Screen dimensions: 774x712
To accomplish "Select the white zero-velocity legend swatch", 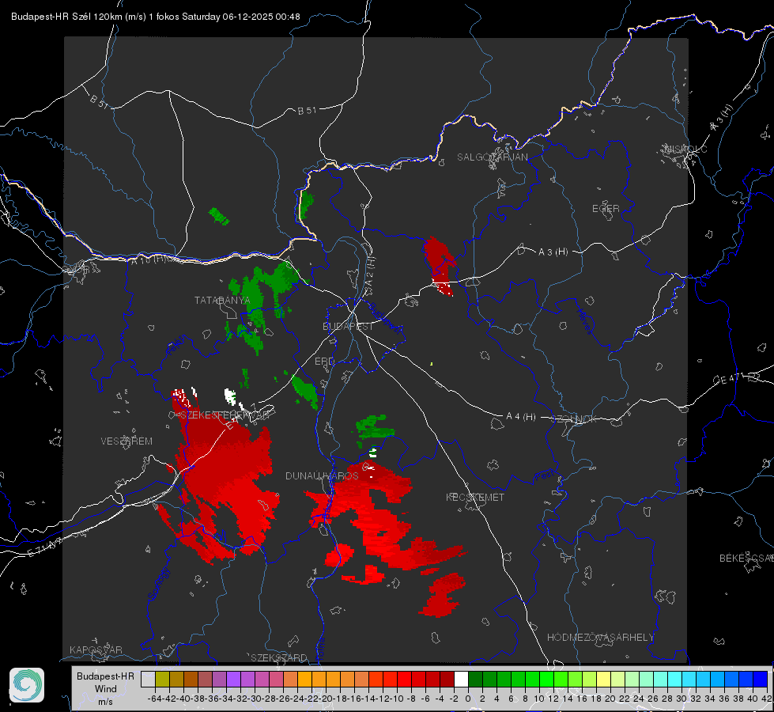I will 461,679.
